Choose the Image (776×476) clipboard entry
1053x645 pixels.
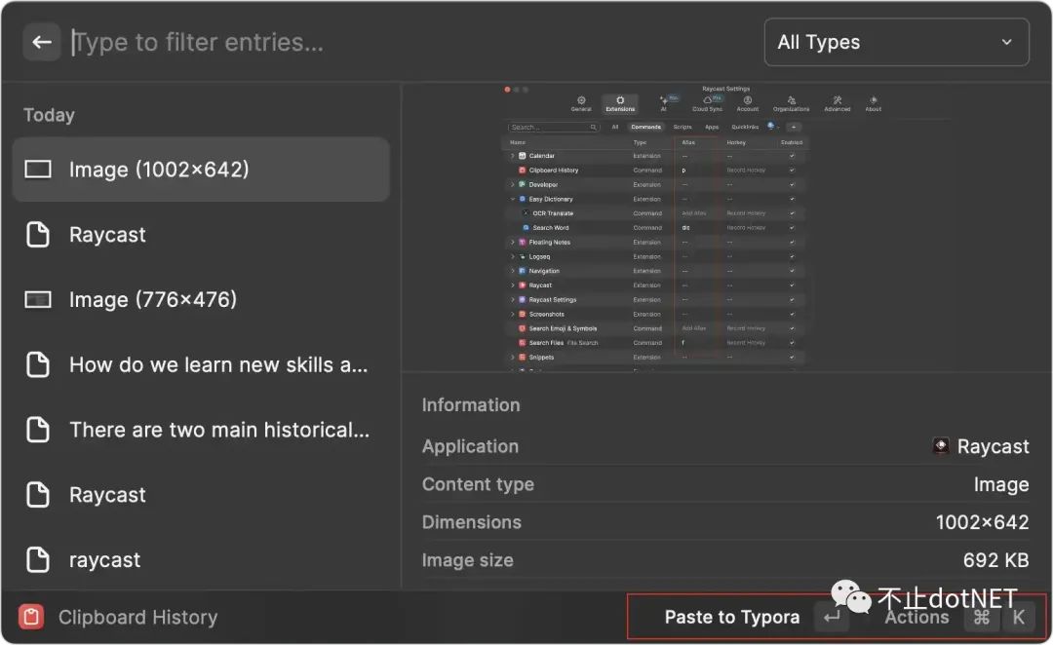pyautogui.click(x=201, y=299)
